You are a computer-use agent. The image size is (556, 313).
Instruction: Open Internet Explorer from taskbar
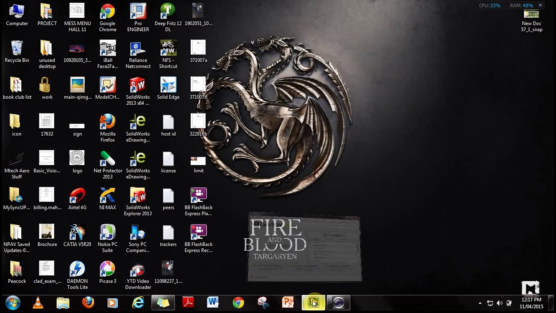click(138, 303)
